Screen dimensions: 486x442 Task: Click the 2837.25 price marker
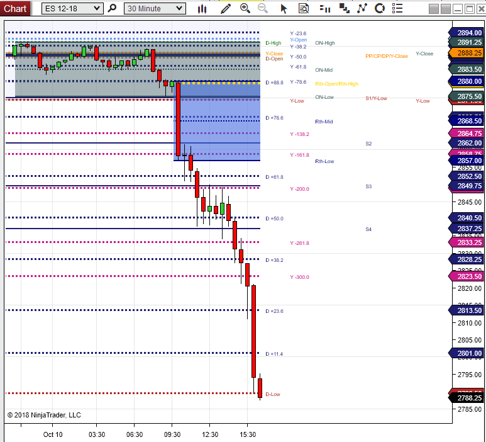pyautogui.click(x=466, y=229)
